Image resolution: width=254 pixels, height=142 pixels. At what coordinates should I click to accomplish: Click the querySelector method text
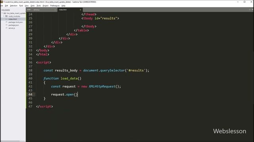[x=112, y=70]
